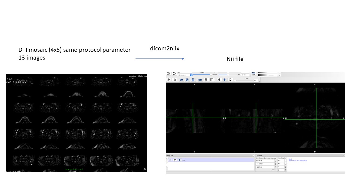
Task: Click the DICOM mosaic image on the slide
Action: point(76,123)
